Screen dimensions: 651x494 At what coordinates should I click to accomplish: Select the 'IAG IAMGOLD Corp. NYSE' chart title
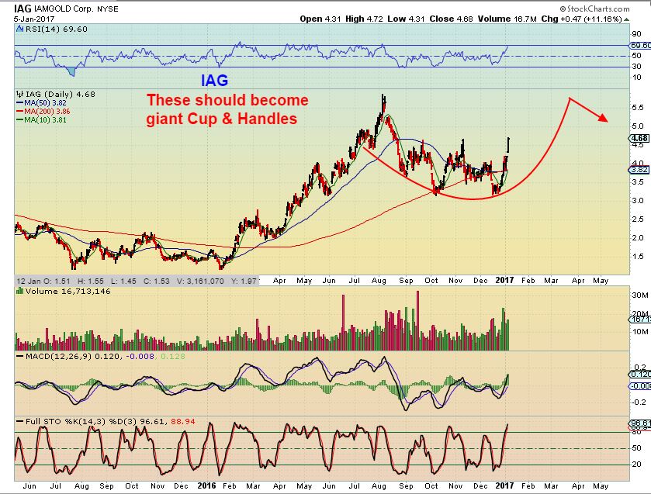click(66, 9)
